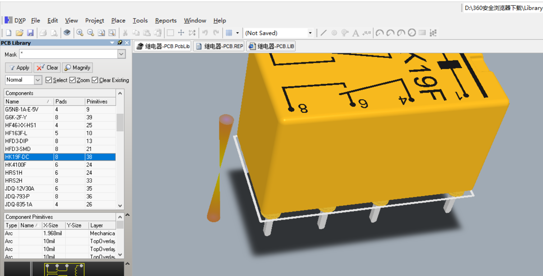Viewport: 543px width, 276px height.
Task: Toggle the Clear Existing checkbox
Action: tap(95, 80)
